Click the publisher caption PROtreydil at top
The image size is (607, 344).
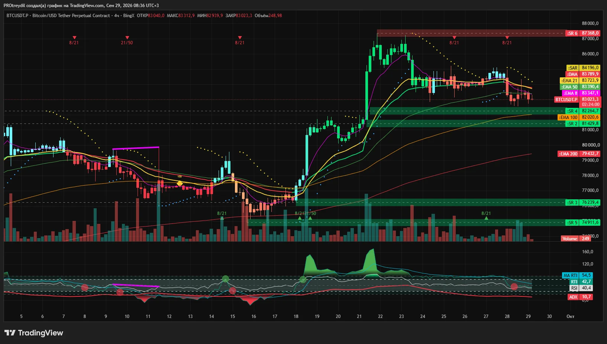pyautogui.click(x=81, y=6)
